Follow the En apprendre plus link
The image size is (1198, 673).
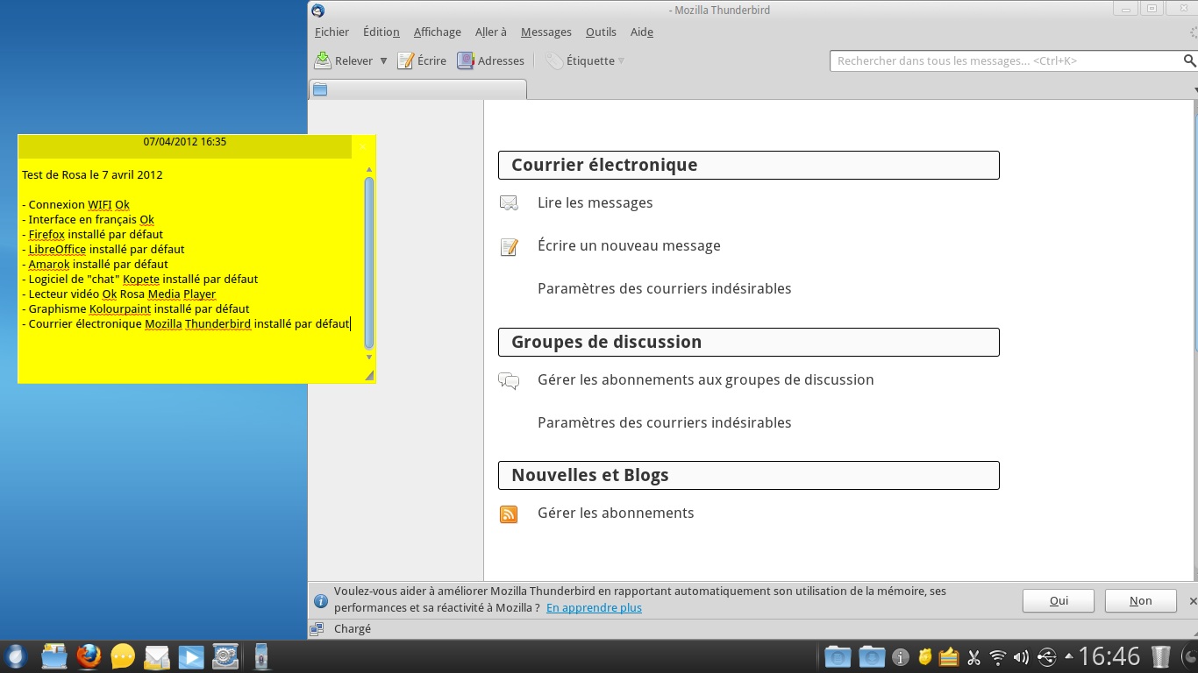pos(594,607)
